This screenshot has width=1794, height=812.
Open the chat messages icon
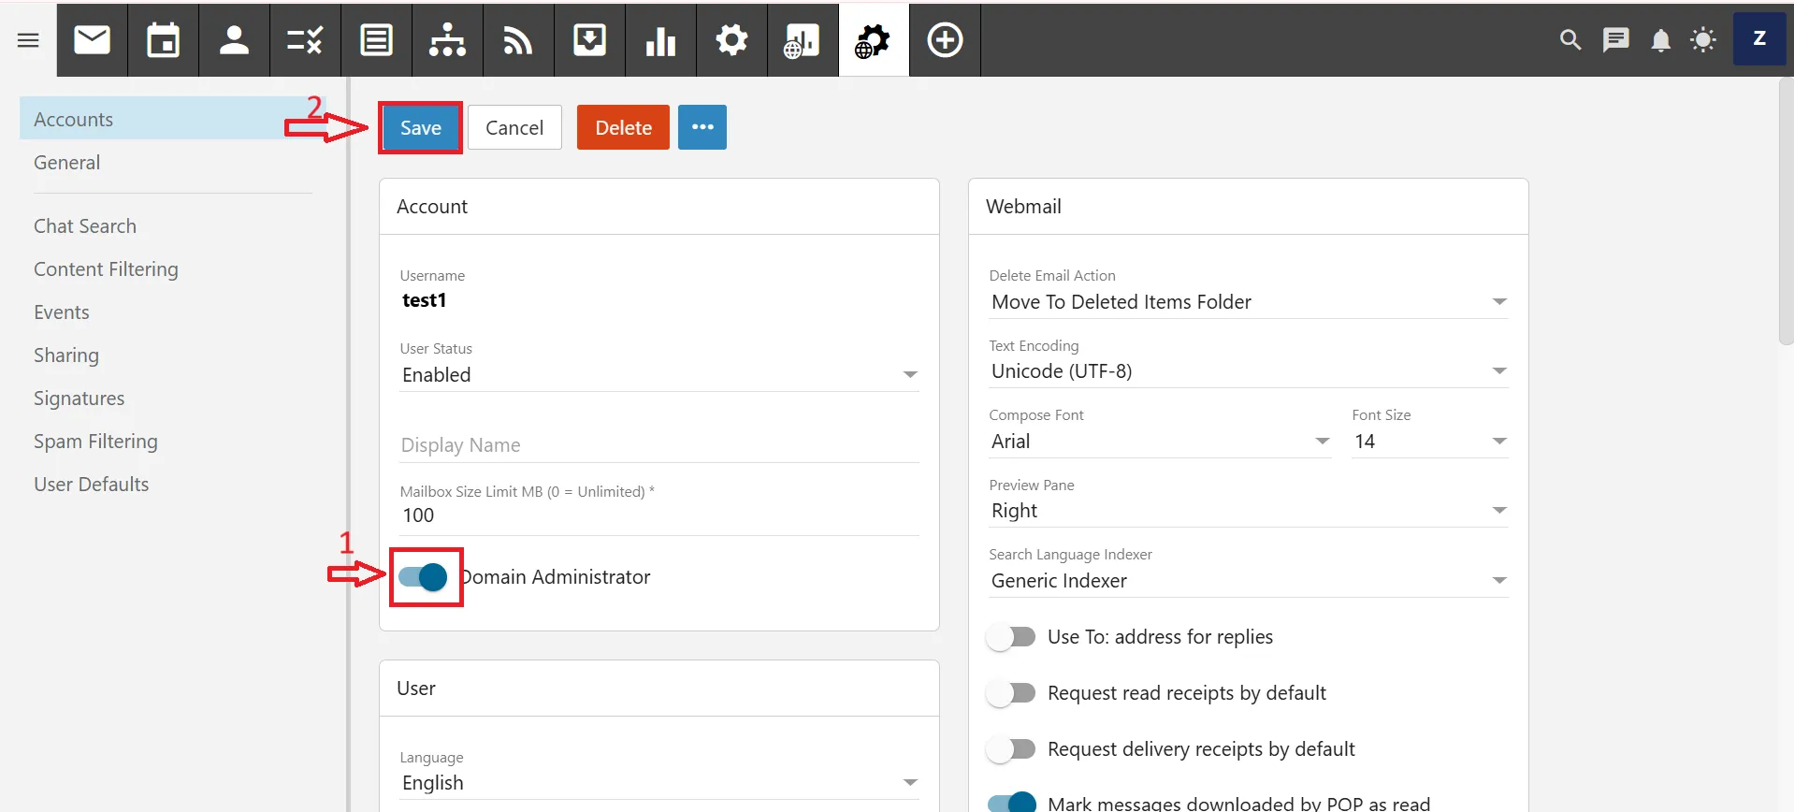coord(1615,40)
